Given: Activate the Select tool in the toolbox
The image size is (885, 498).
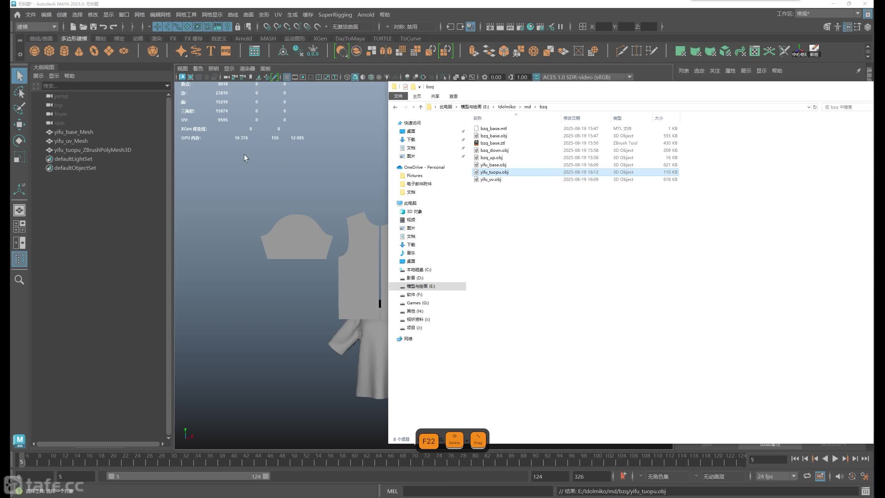Looking at the screenshot, I should [19, 76].
